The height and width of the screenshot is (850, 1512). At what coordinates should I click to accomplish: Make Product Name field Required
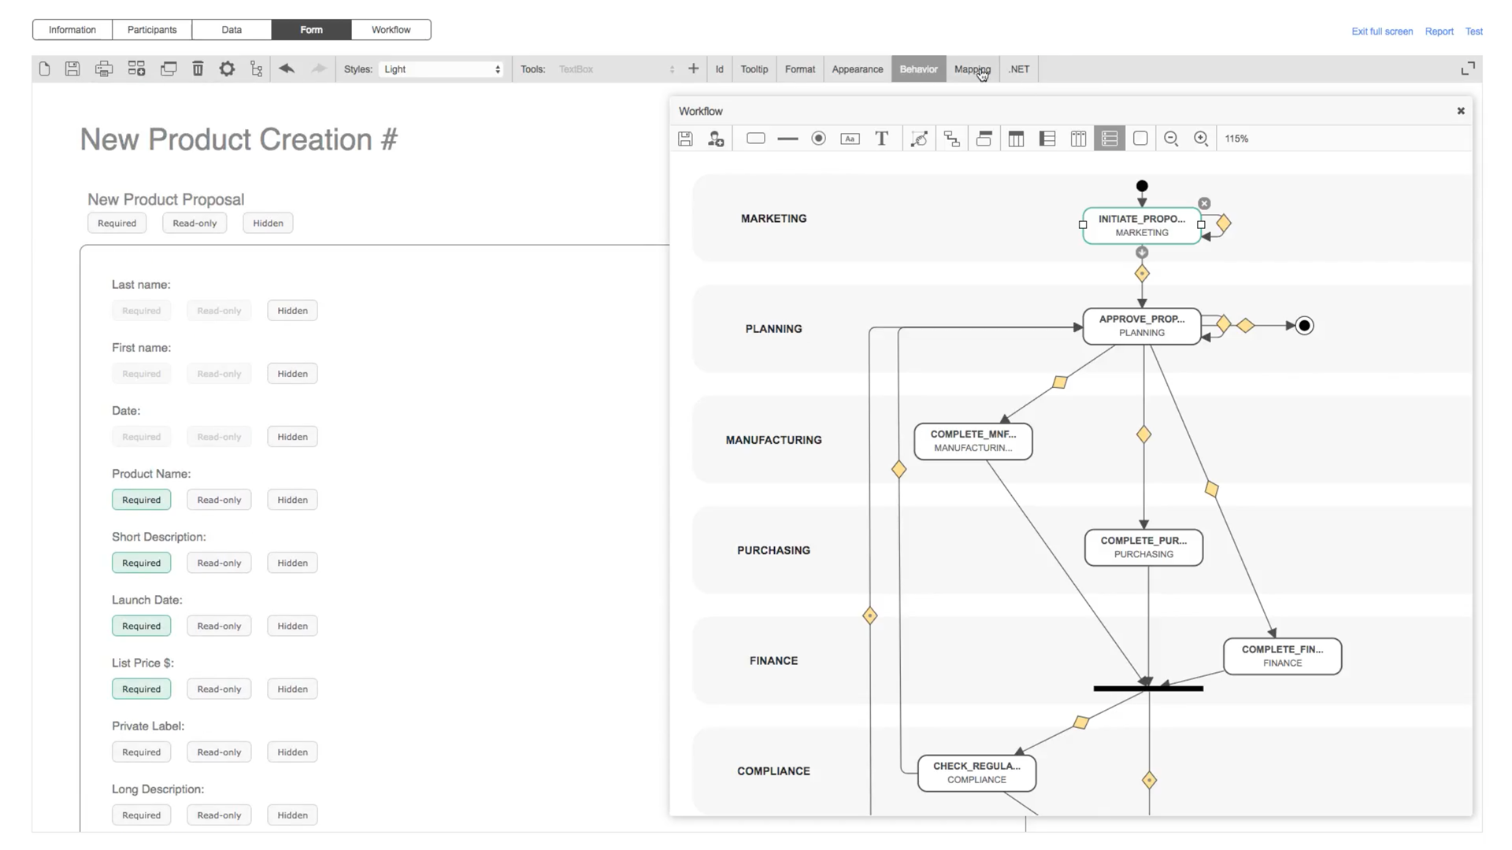(141, 499)
